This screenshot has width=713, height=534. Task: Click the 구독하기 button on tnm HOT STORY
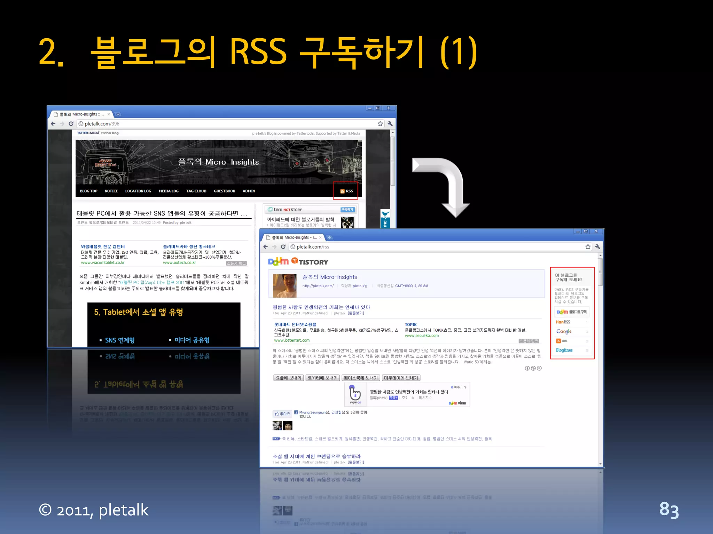(347, 210)
